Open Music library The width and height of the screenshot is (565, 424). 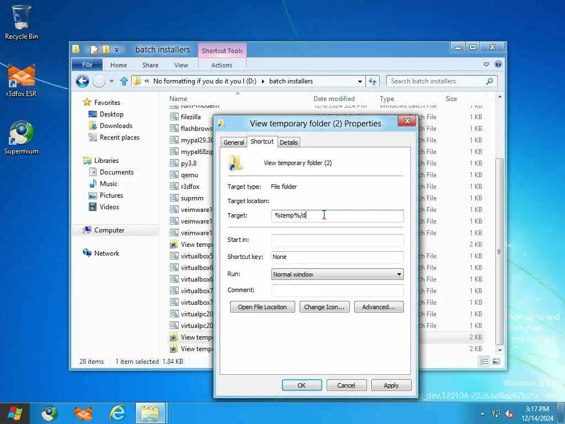coord(109,183)
